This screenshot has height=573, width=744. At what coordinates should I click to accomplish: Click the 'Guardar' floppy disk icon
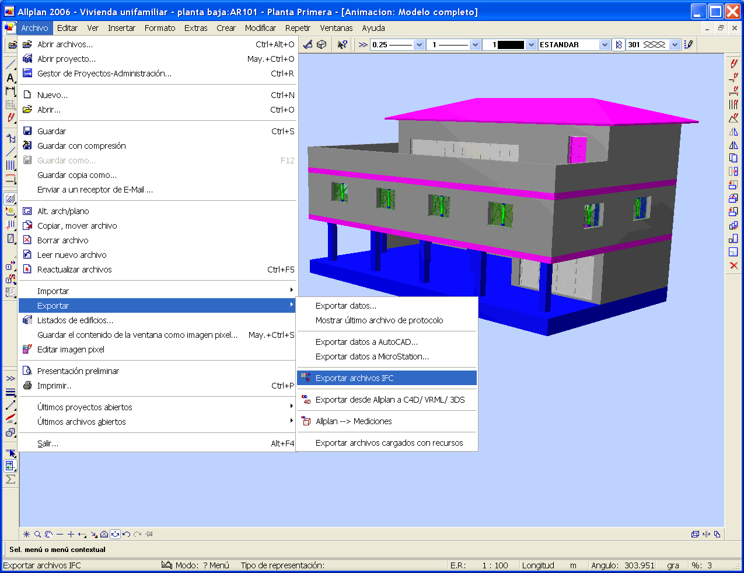coord(27,131)
